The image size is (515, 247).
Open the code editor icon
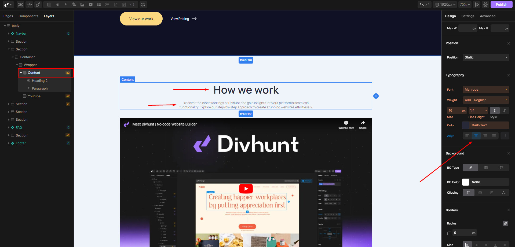(x=29, y=5)
